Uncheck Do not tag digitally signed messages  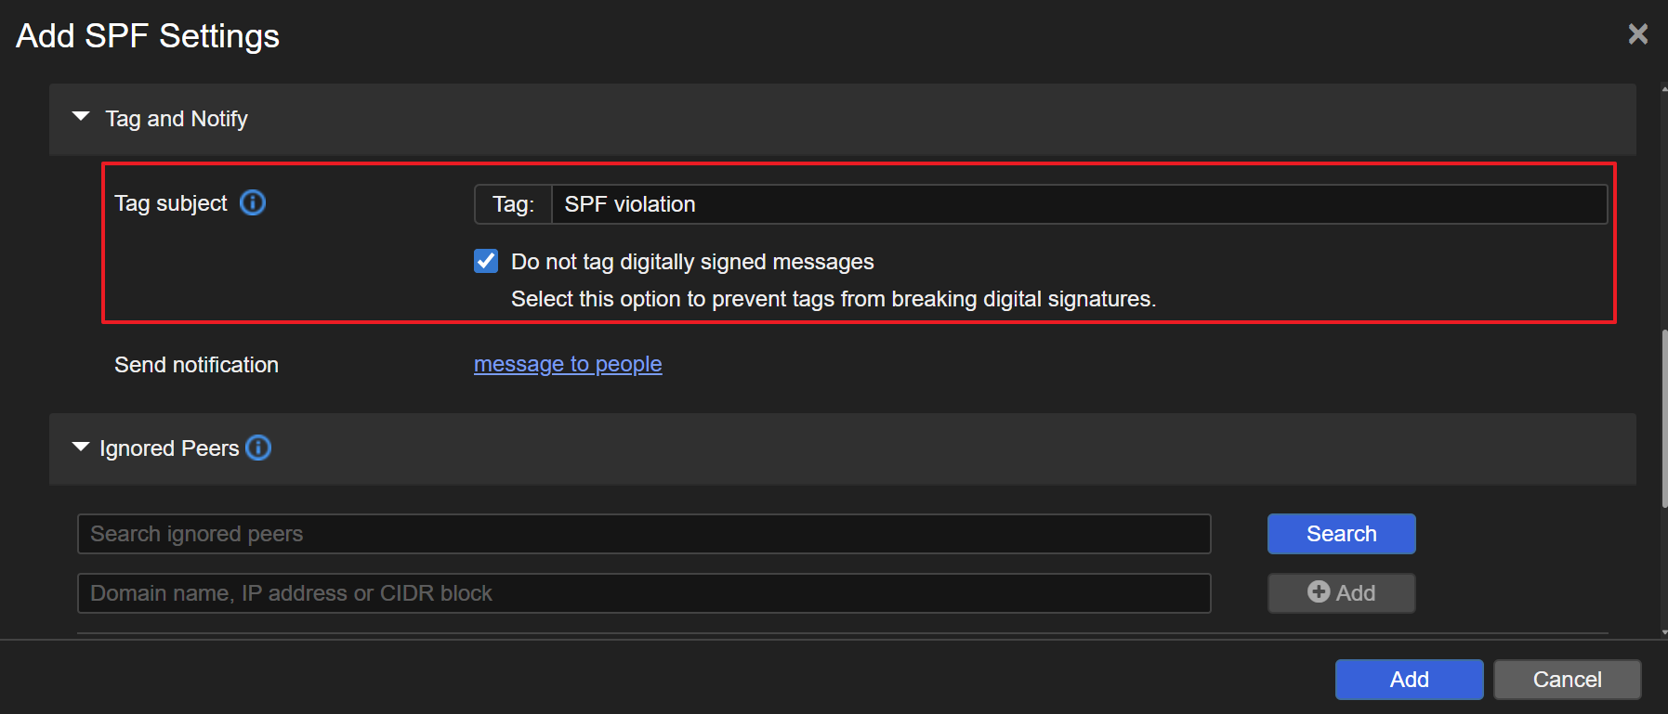(x=486, y=261)
